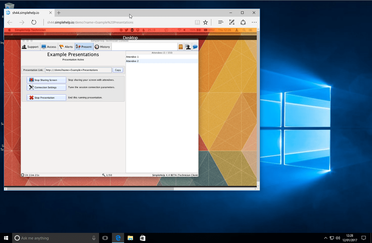Viewport: 372px width, 243px height.
Task: Toggle reading view in the address bar
Action: click(x=197, y=22)
